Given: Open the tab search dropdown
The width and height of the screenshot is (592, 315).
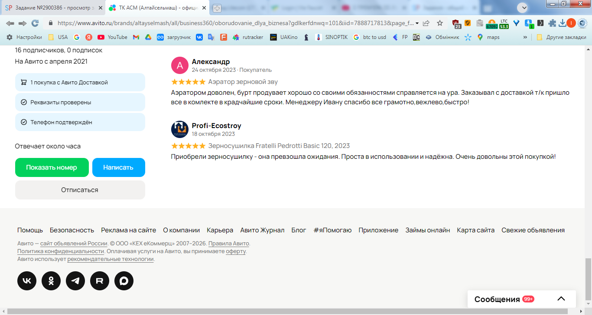Looking at the screenshot, I should [x=522, y=7].
